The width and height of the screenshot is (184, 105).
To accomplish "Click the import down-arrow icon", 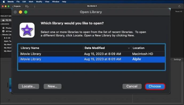I will coord(35,6).
